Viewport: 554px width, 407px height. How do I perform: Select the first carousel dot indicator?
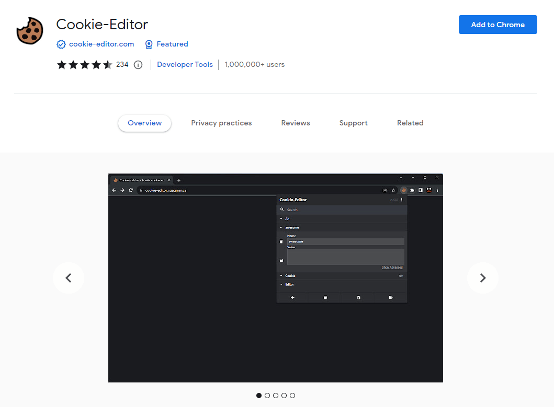[x=259, y=396]
